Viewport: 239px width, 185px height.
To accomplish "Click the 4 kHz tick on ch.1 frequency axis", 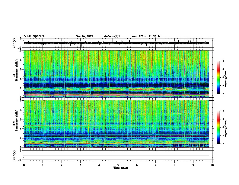I will tap(21, 79).
